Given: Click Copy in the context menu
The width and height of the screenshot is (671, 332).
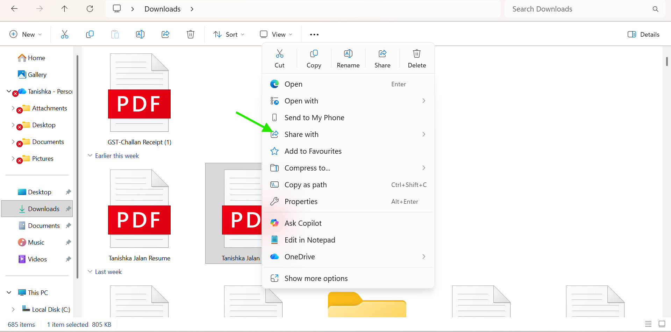Looking at the screenshot, I should point(314,59).
